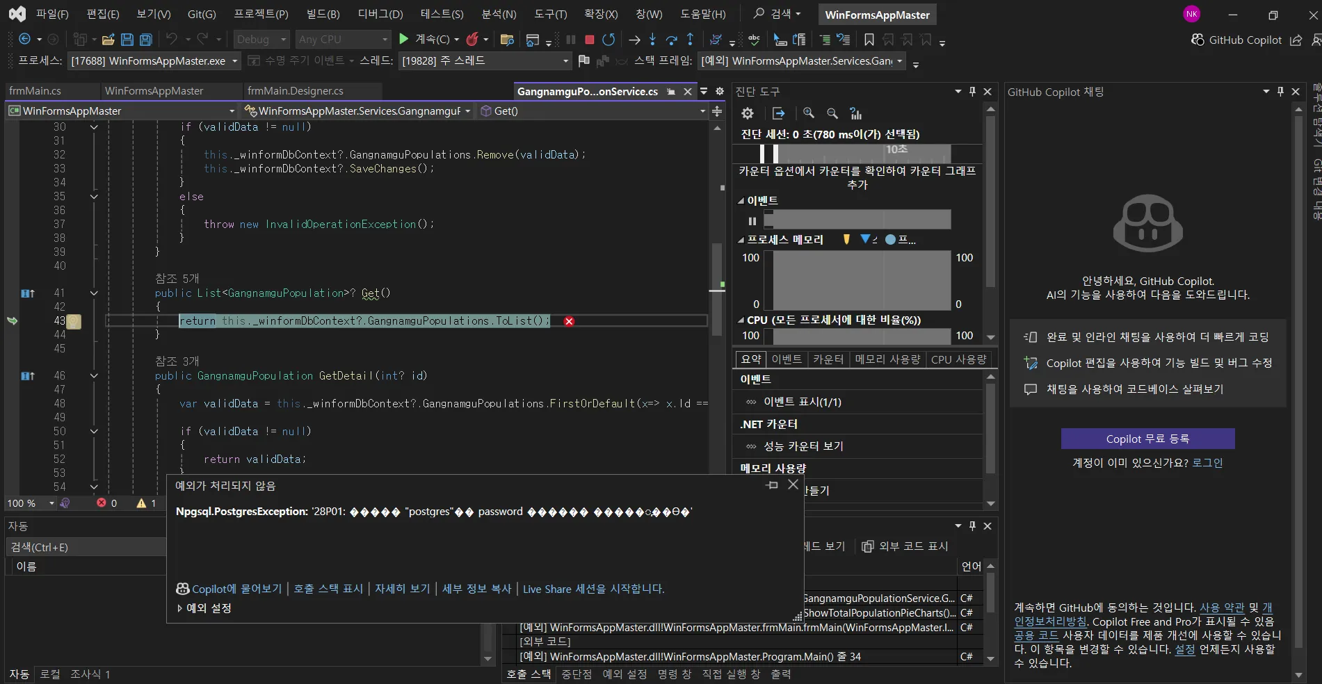1322x684 pixels.
Task: Toggle auto-hide pin on GitHub Copilot chat panel
Action: 1280,91
